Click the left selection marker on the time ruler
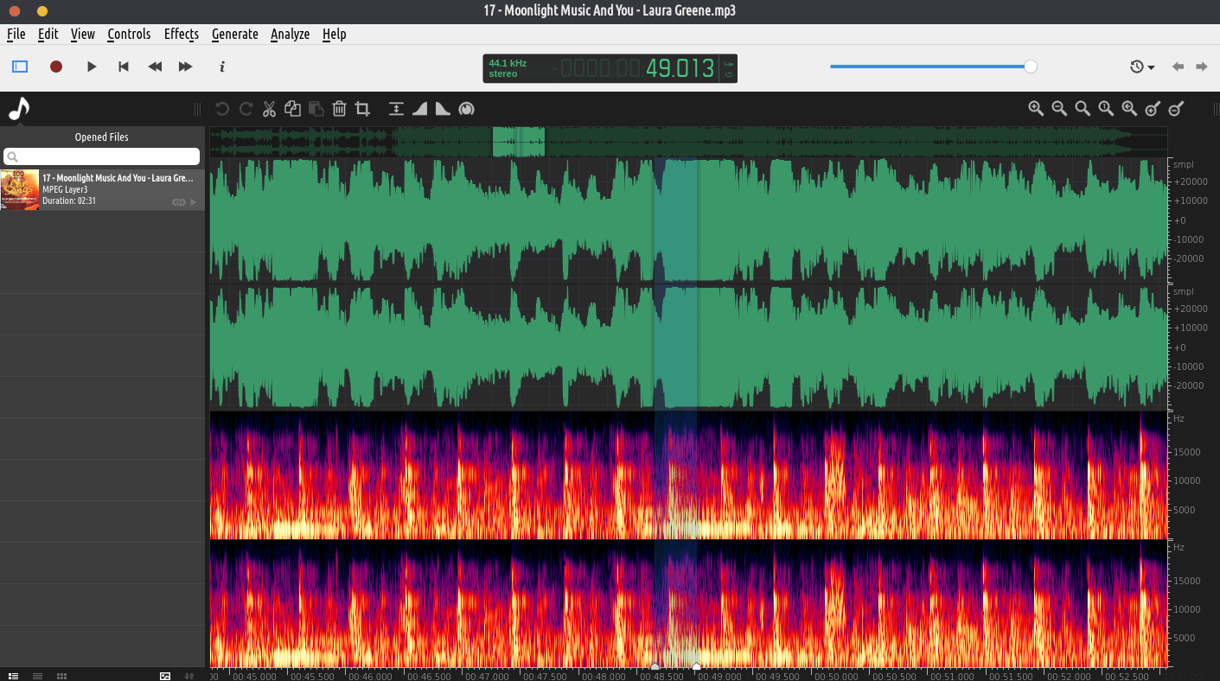This screenshot has height=681, width=1220. coord(655,666)
